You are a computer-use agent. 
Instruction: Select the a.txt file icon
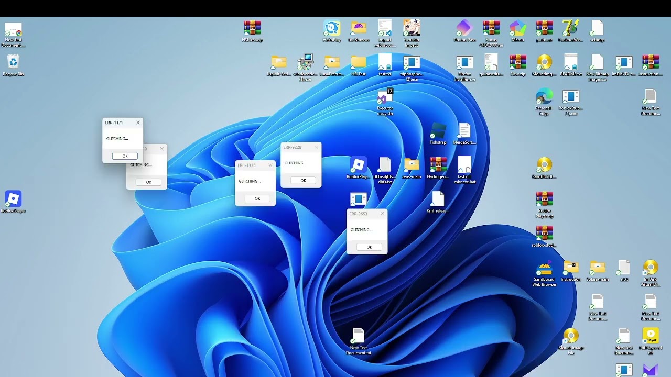coord(623,271)
